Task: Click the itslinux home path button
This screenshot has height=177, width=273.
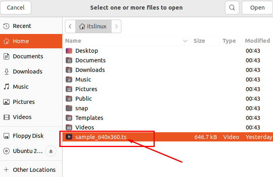Action: point(93,26)
